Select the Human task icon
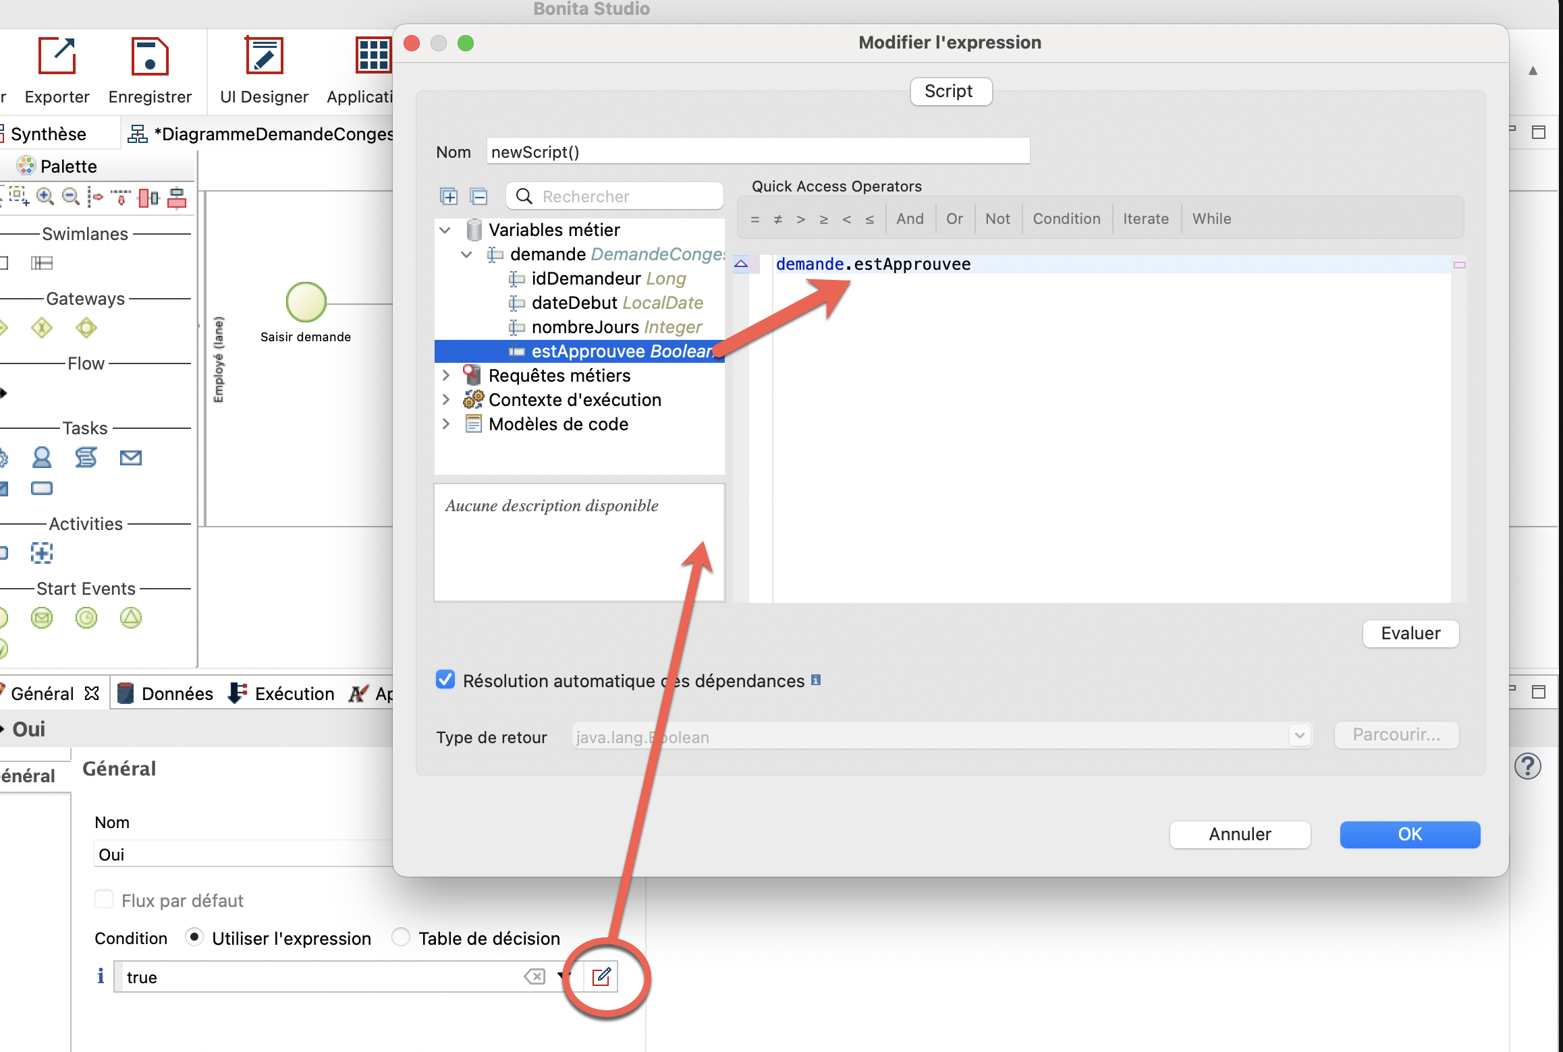This screenshot has height=1052, width=1563. (x=41, y=457)
